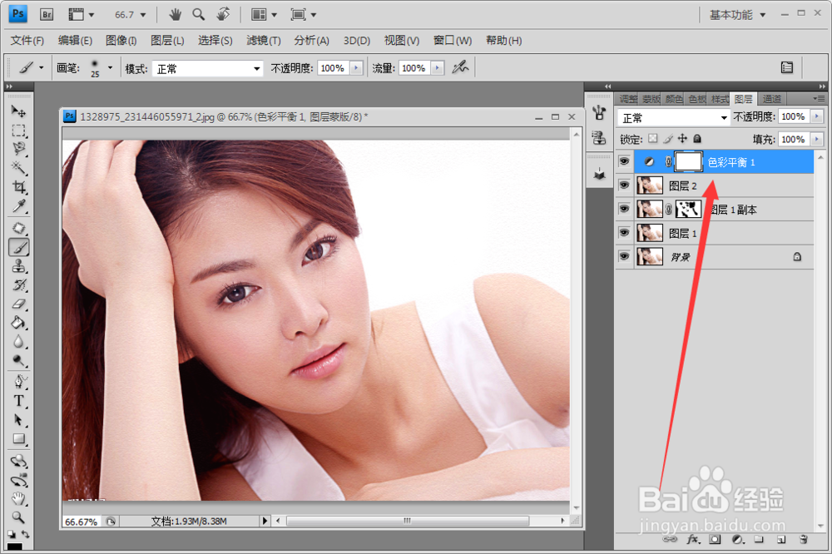The image size is (832, 554).
Task: Select the Paint Bucket tool
Action: pyautogui.click(x=18, y=323)
